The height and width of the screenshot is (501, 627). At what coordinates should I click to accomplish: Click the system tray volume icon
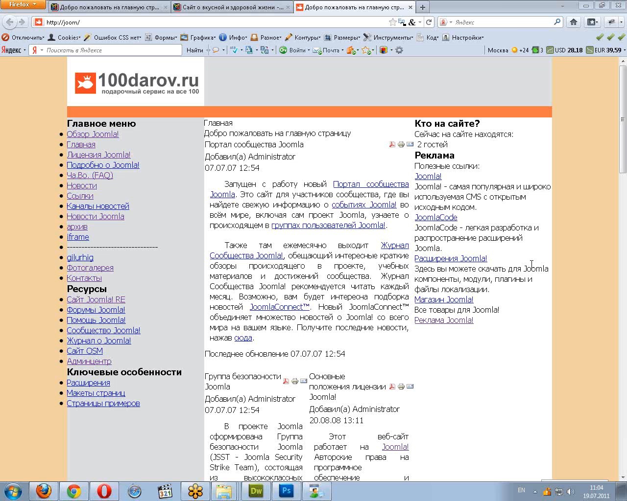[570, 492]
